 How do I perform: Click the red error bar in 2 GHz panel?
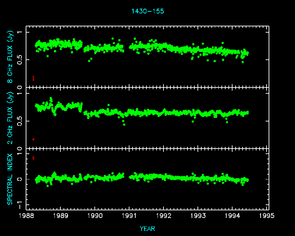click(33, 139)
